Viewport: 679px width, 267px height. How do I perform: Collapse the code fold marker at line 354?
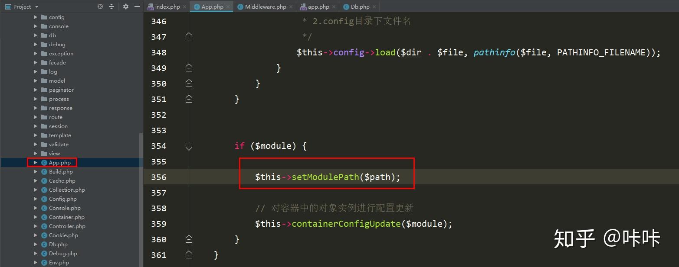189,146
